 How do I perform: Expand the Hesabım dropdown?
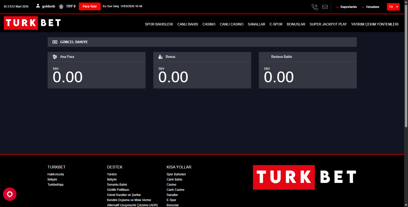(370, 7)
